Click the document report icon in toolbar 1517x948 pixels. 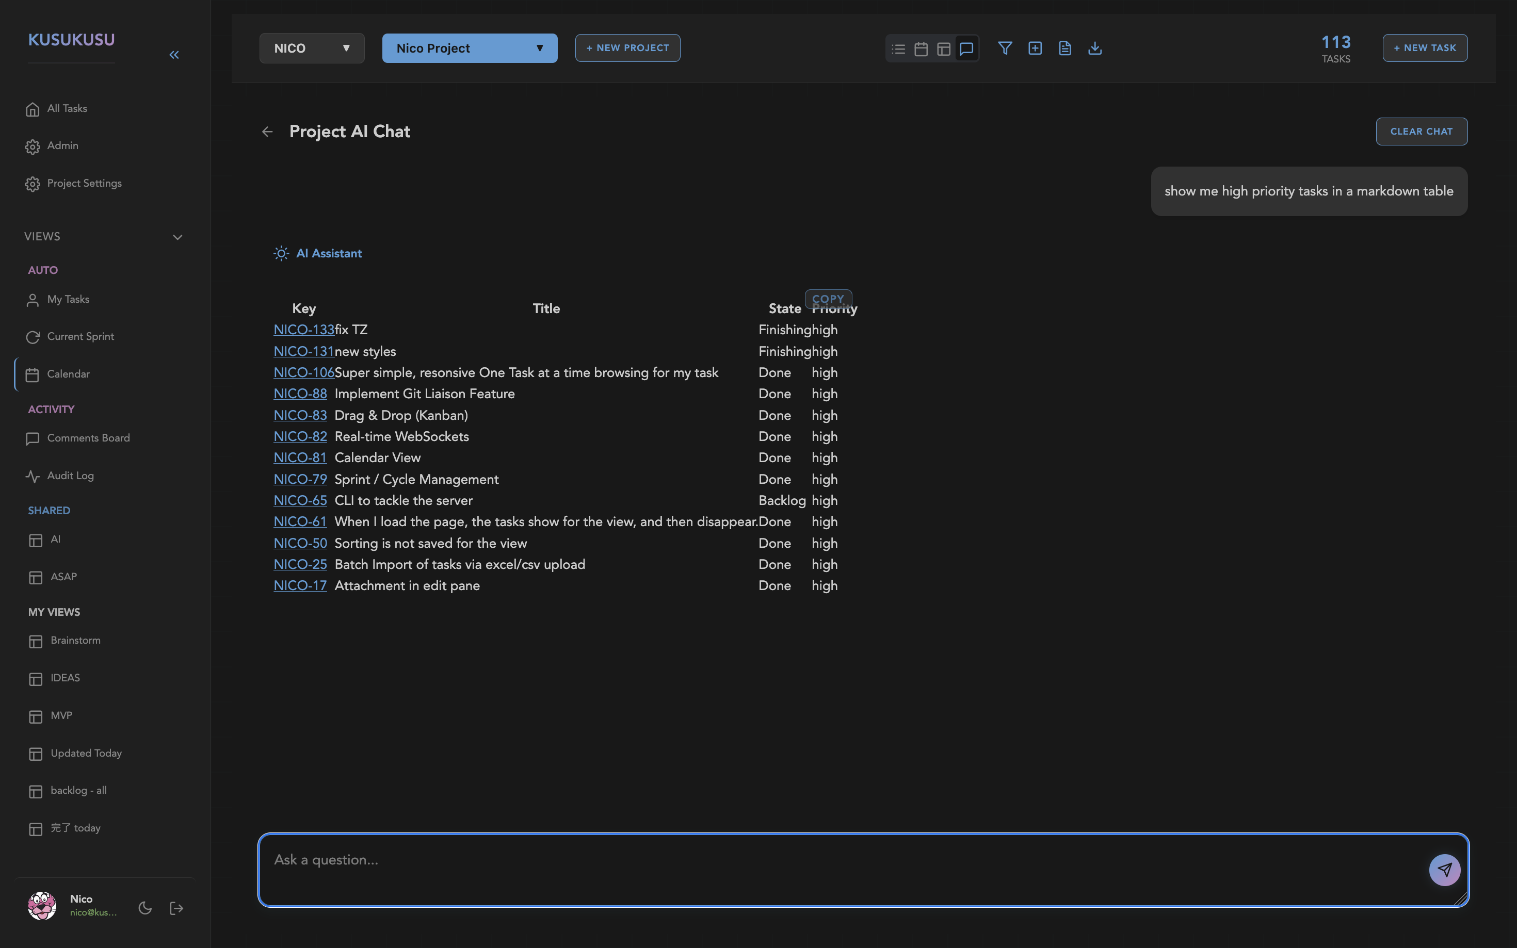coord(1064,48)
